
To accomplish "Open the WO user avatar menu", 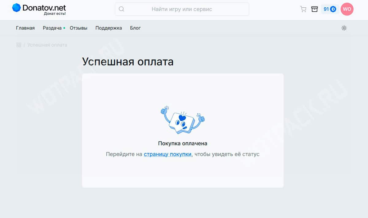I will pyautogui.click(x=347, y=9).
